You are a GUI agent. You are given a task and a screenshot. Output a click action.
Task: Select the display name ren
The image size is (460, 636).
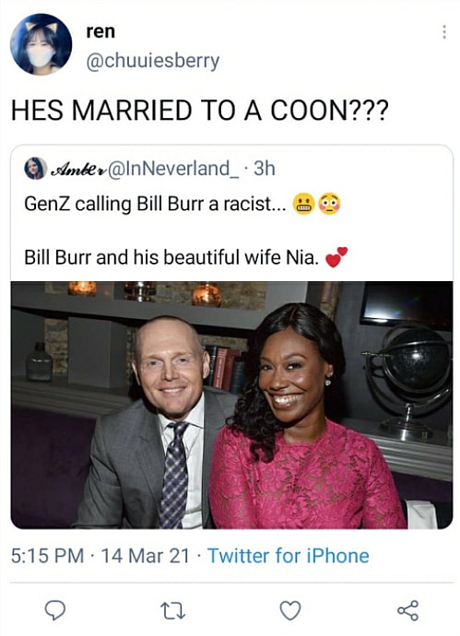pyautogui.click(x=100, y=31)
